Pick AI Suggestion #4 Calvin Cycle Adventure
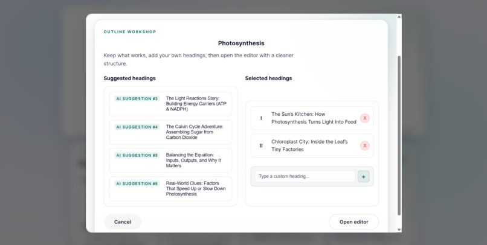Screen dimensions: 487x245 coord(170,132)
